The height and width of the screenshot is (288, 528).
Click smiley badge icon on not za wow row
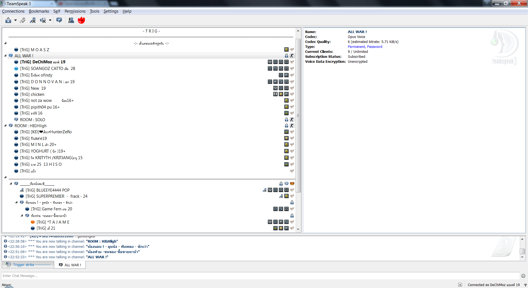tap(287, 100)
